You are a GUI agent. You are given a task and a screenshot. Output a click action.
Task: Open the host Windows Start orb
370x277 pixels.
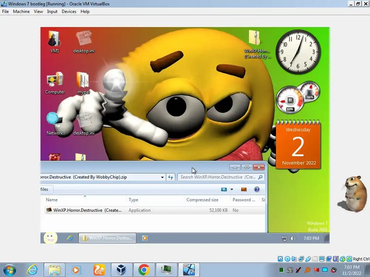[x=10, y=270]
